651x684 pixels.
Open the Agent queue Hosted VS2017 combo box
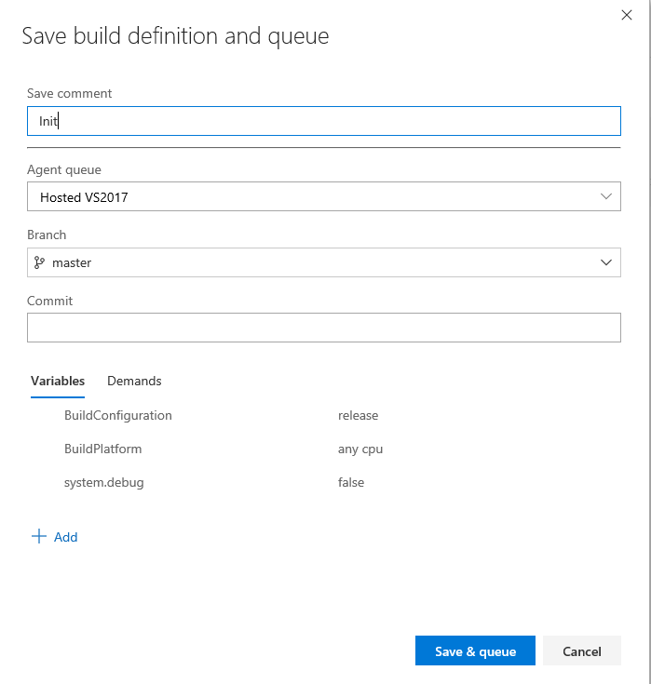307,196
